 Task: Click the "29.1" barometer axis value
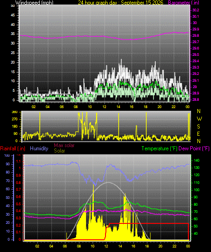196,80
